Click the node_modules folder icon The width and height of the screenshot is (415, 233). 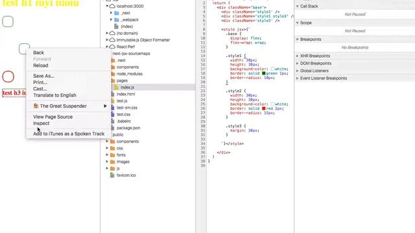[113, 74]
